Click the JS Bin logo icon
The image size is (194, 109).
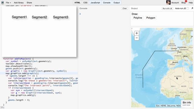2,3
